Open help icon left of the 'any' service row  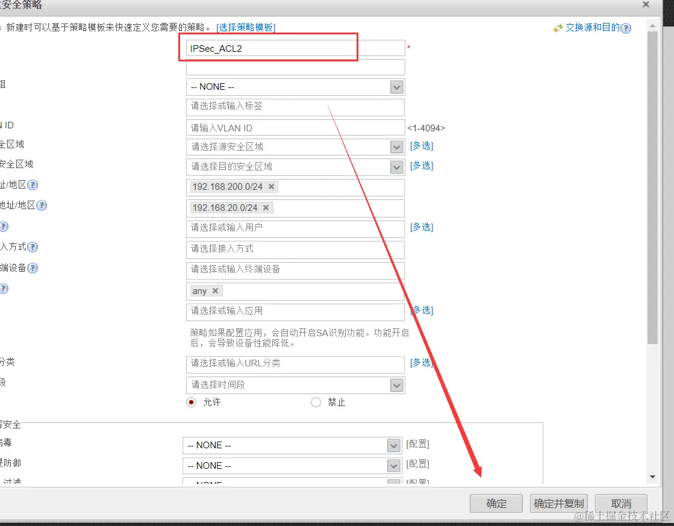point(4,289)
